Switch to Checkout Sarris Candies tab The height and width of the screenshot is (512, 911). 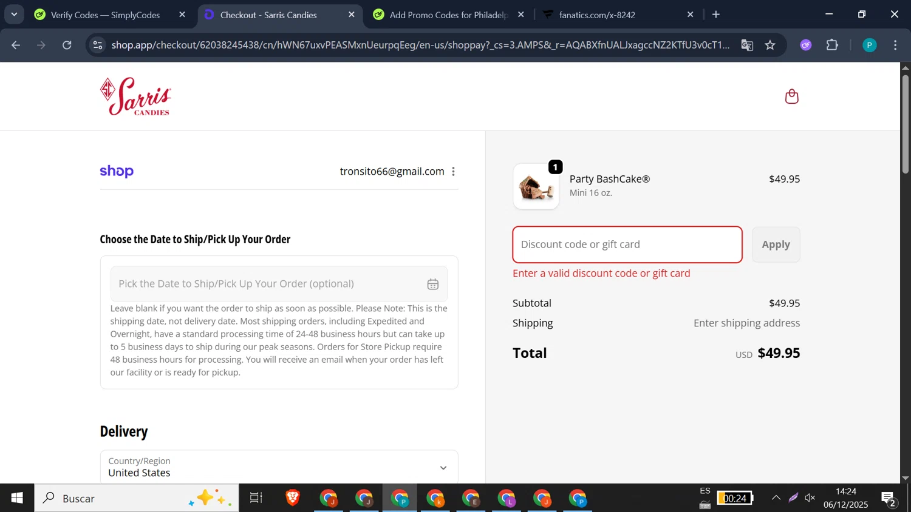point(268,15)
